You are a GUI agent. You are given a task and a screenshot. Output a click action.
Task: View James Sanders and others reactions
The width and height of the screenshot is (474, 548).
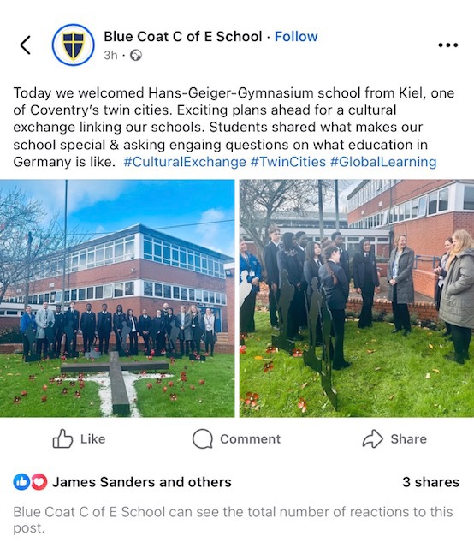point(142,482)
